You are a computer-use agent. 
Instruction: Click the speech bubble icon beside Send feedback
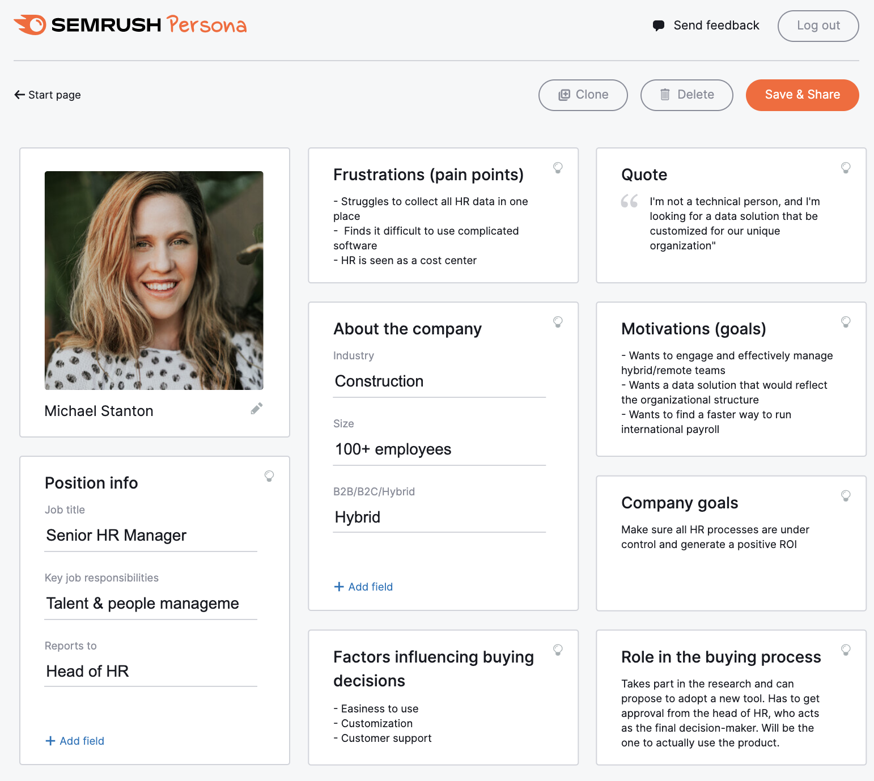tap(658, 25)
